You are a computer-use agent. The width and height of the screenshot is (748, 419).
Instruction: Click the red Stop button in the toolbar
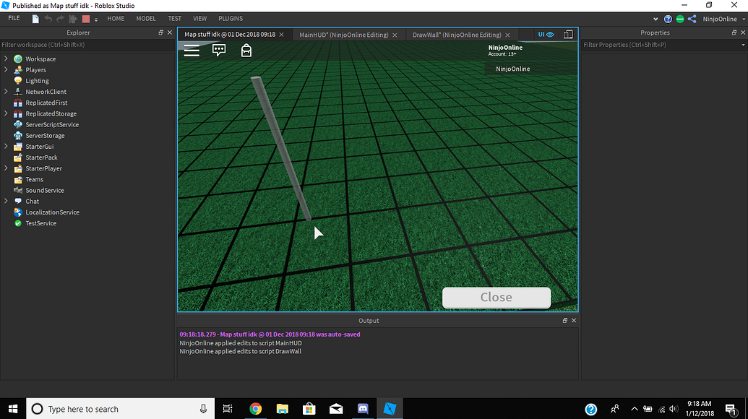click(86, 19)
